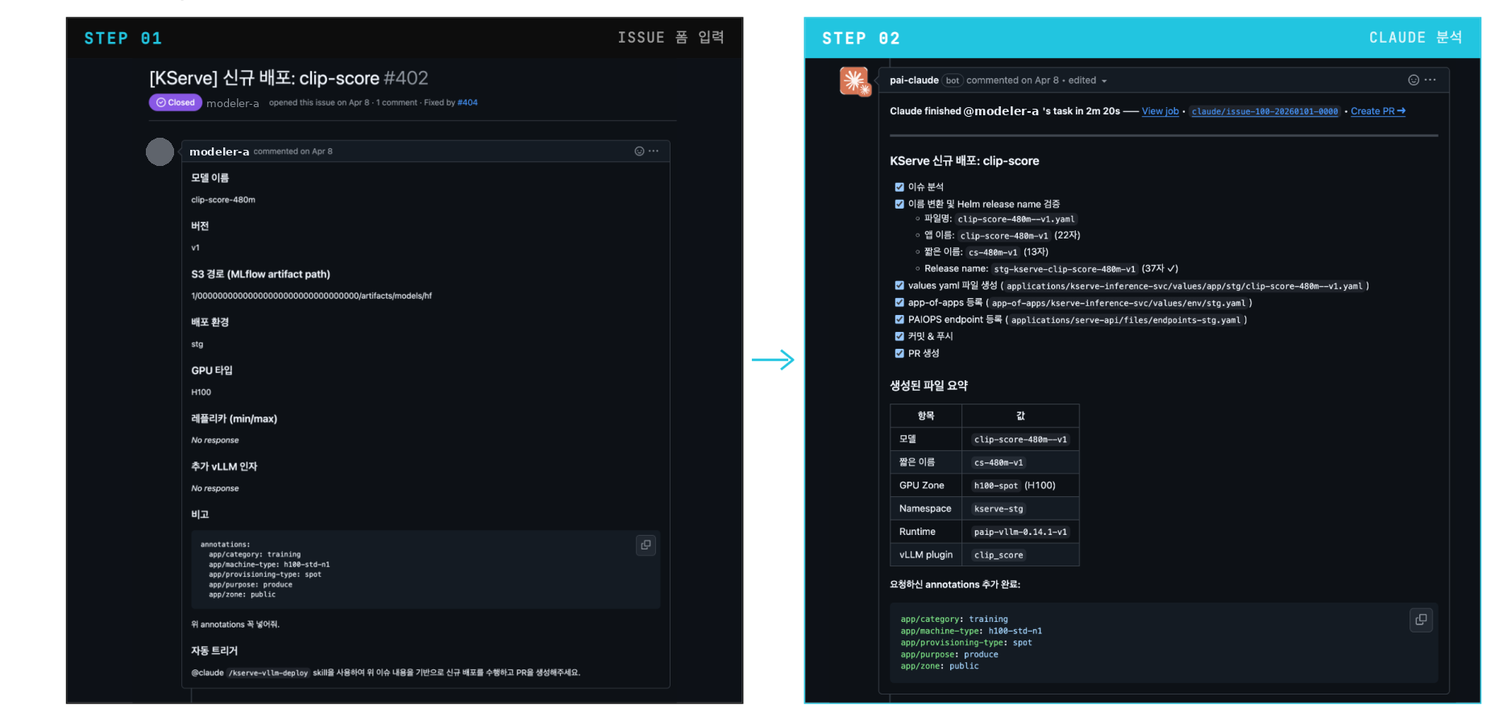Open the claude/issue branch link
Screen dimensions: 1499x717
coord(1264,111)
